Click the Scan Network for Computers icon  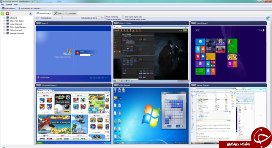[x=19, y=8]
